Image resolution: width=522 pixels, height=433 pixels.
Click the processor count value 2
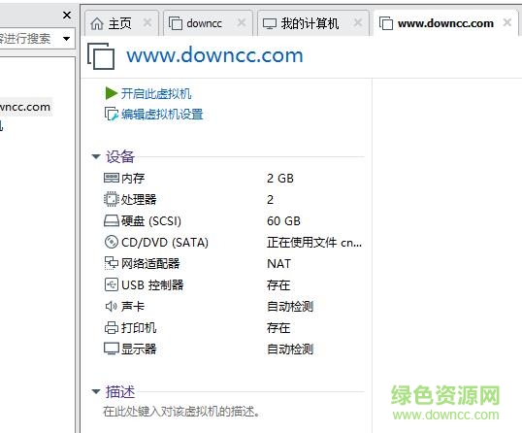click(x=270, y=200)
